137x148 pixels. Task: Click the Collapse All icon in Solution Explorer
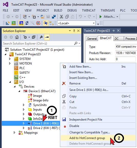coord(34,37)
